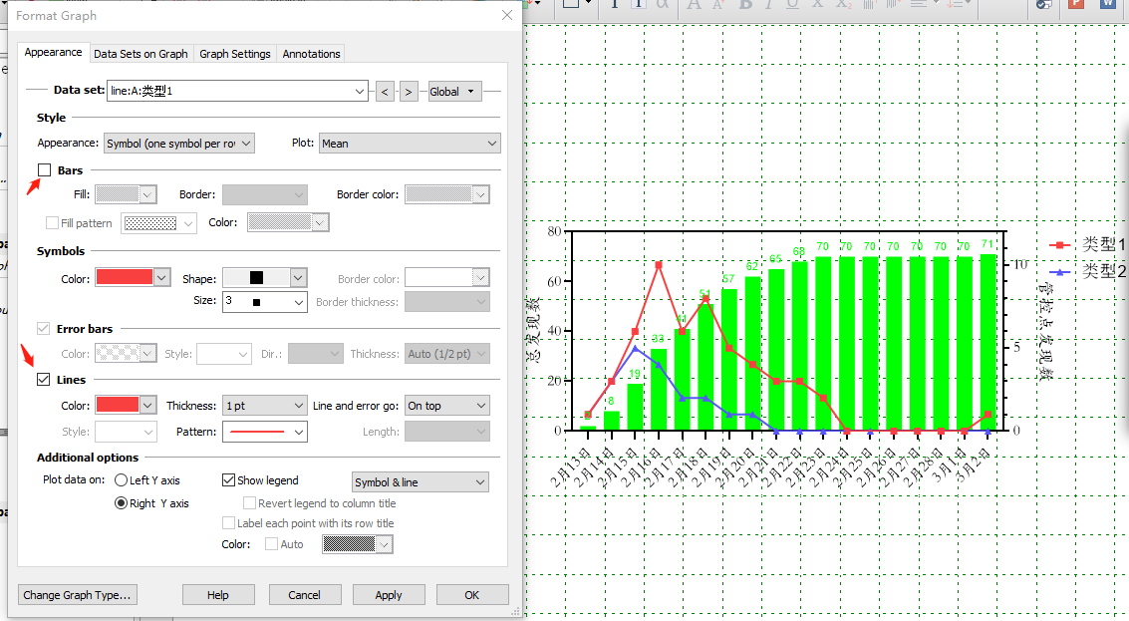Open the Graph Settings tab
The width and height of the screenshot is (1129, 621).
[234, 54]
